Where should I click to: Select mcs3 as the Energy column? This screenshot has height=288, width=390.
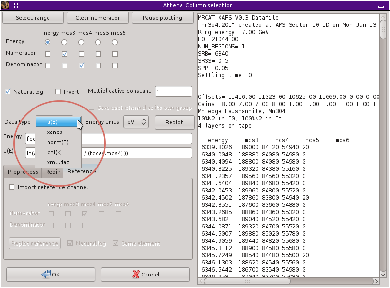[x=64, y=42]
